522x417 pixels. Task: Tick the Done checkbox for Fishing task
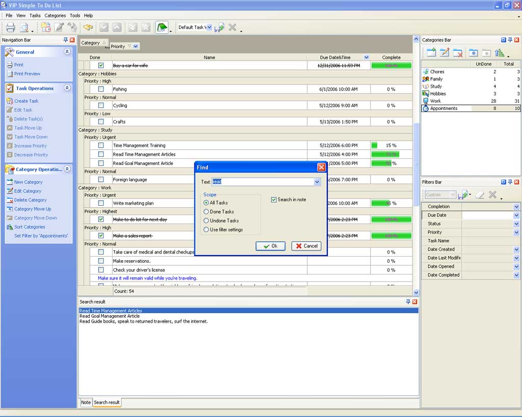(x=101, y=89)
